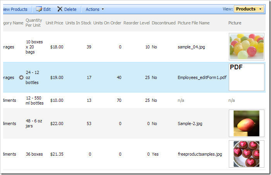
Task: Click the Employees_editForm1.pdf file name
Action: 202,77
